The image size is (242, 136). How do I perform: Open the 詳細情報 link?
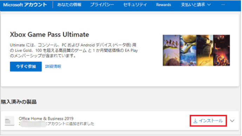53,67
